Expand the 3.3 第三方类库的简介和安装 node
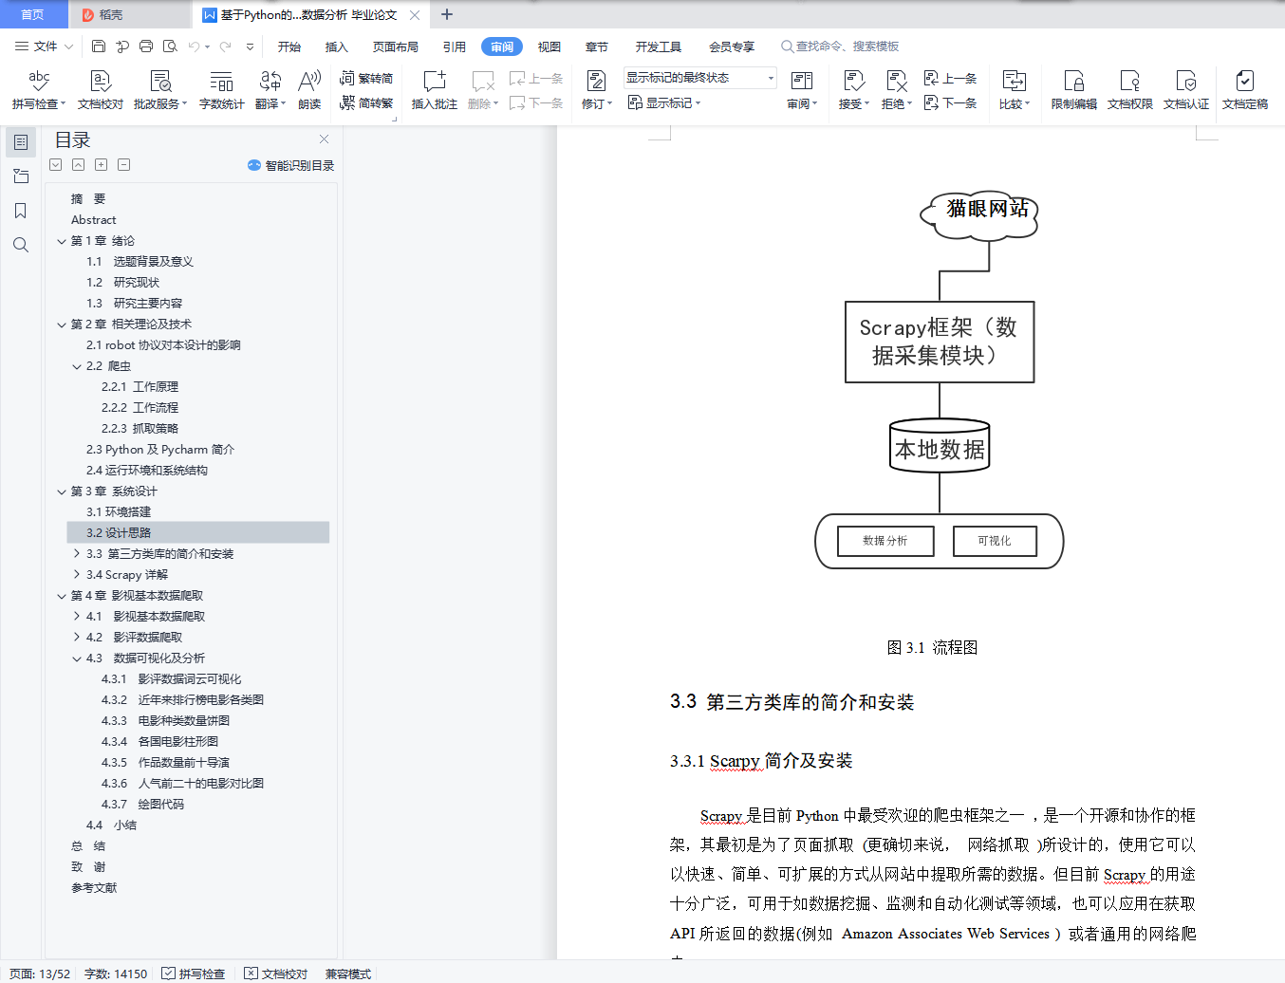The height and width of the screenshot is (983, 1285). click(77, 553)
